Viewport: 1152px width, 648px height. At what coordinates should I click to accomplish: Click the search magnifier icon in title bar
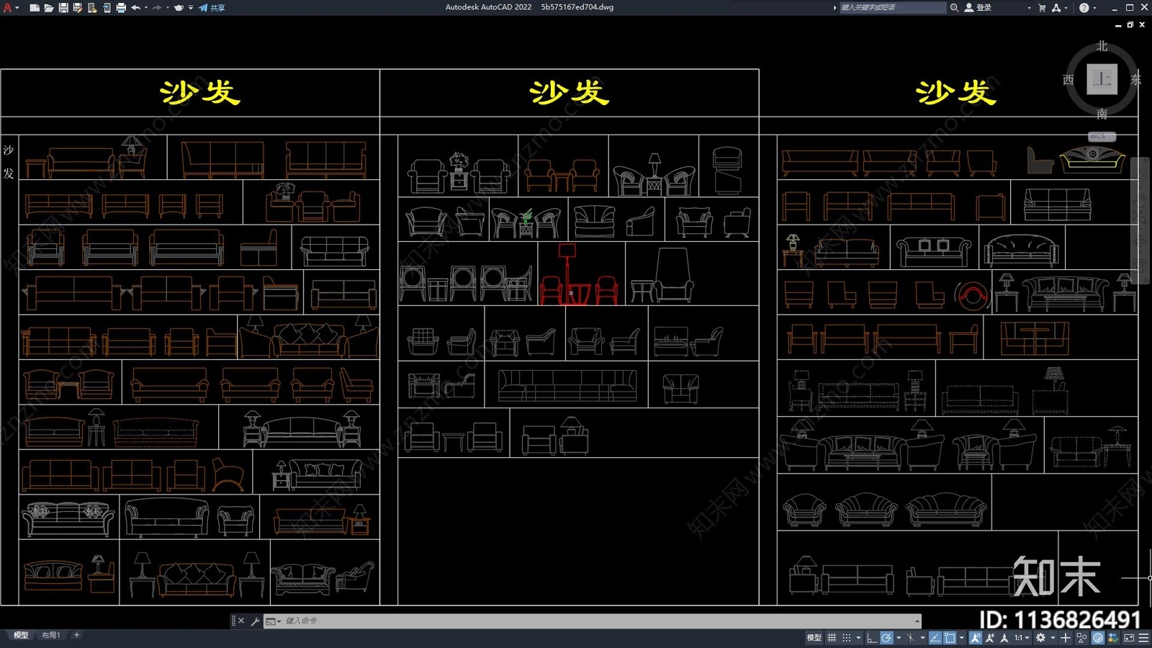[954, 7]
